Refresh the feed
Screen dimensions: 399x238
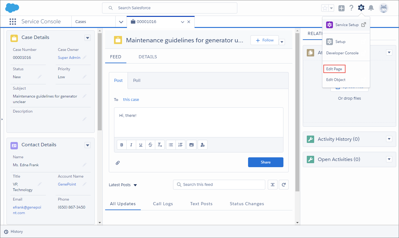(284, 185)
